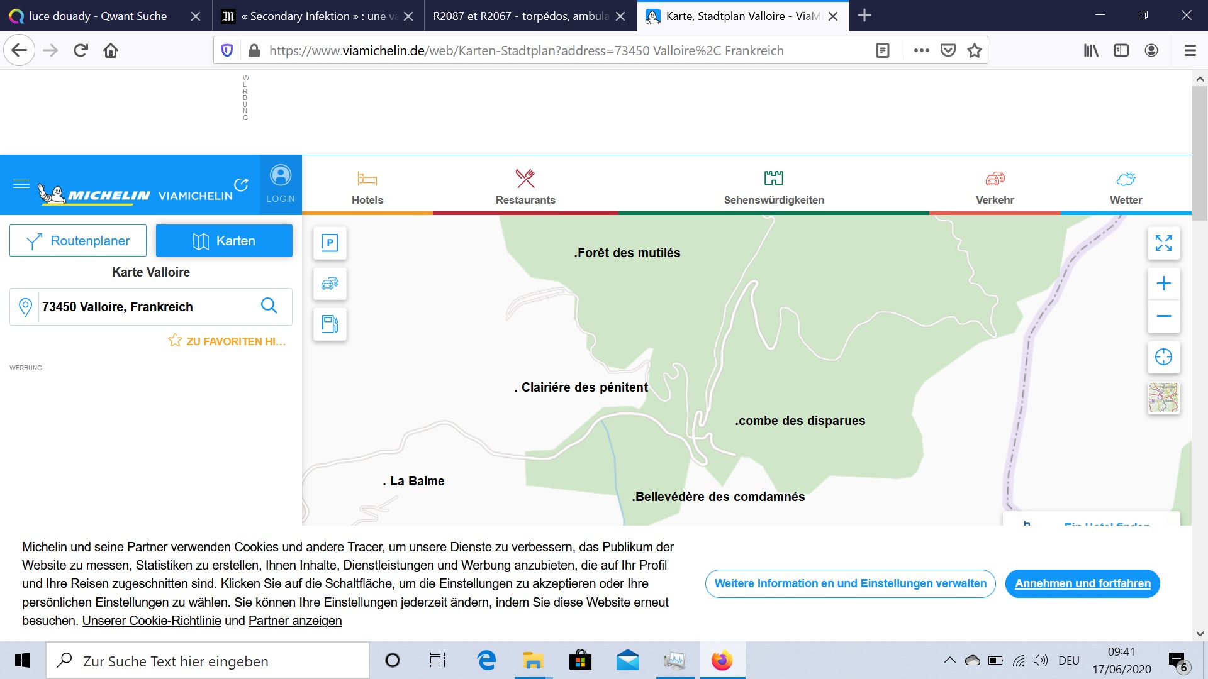The width and height of the screenshot is (1208, 679).
Task: Open the Restaurants tab
Action: pyautogui.click(x=525, y=186)
